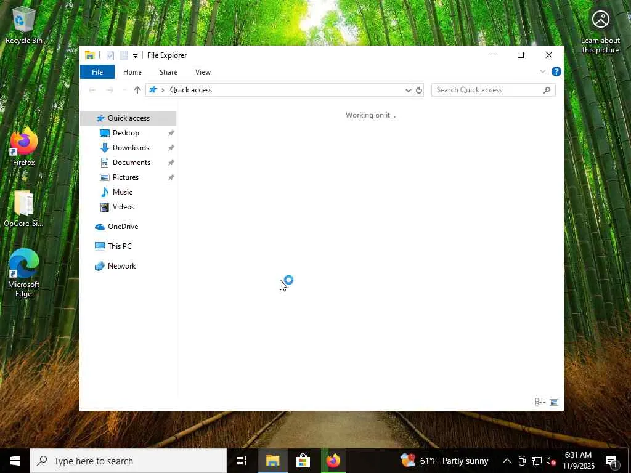Go up one level with the Up arrow

137,90
